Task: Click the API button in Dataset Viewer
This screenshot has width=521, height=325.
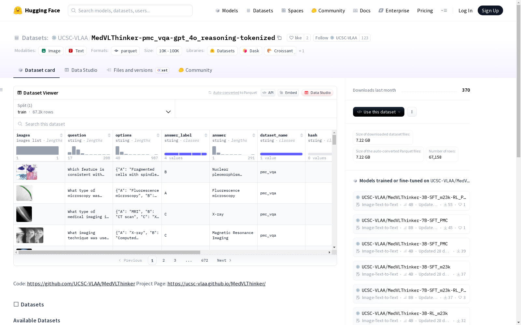Action: pos(268,93)
